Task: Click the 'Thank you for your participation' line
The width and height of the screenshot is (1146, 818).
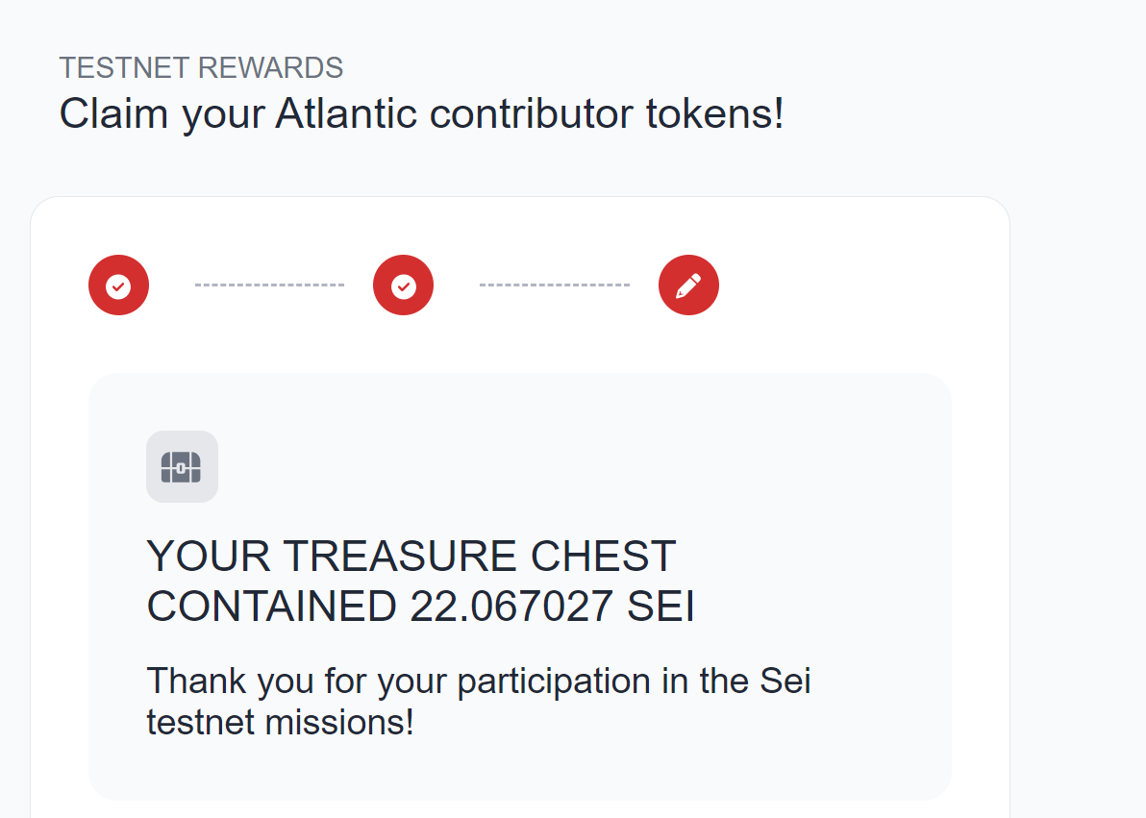Action: [x=478, y=682]
